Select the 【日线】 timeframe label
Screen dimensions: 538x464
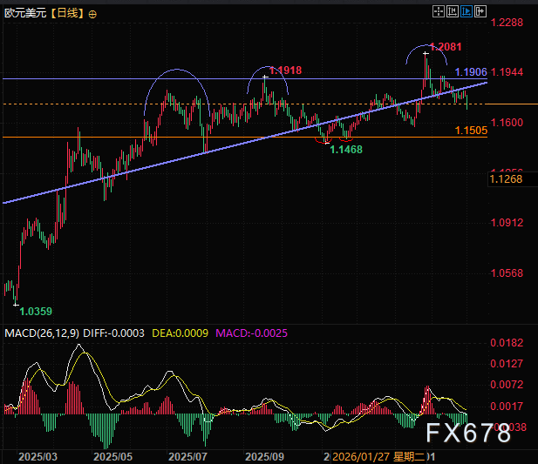coord(67,13)
